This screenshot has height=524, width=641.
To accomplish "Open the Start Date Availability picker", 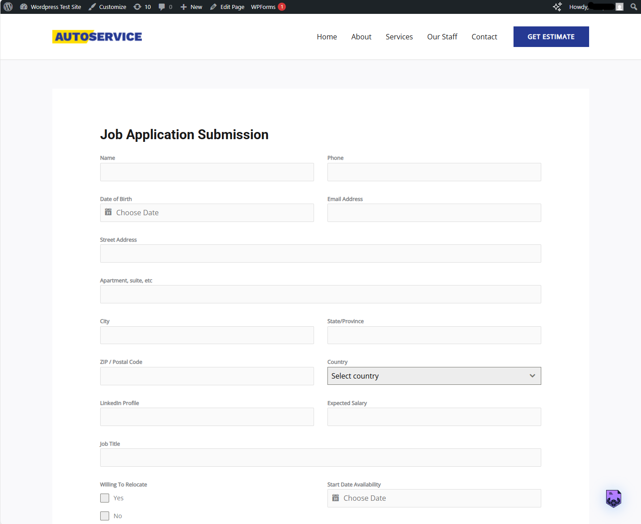I will (434, 498).
